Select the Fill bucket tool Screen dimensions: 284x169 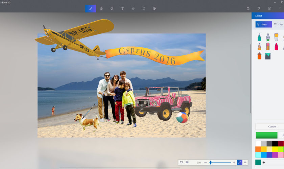point(268,56)
